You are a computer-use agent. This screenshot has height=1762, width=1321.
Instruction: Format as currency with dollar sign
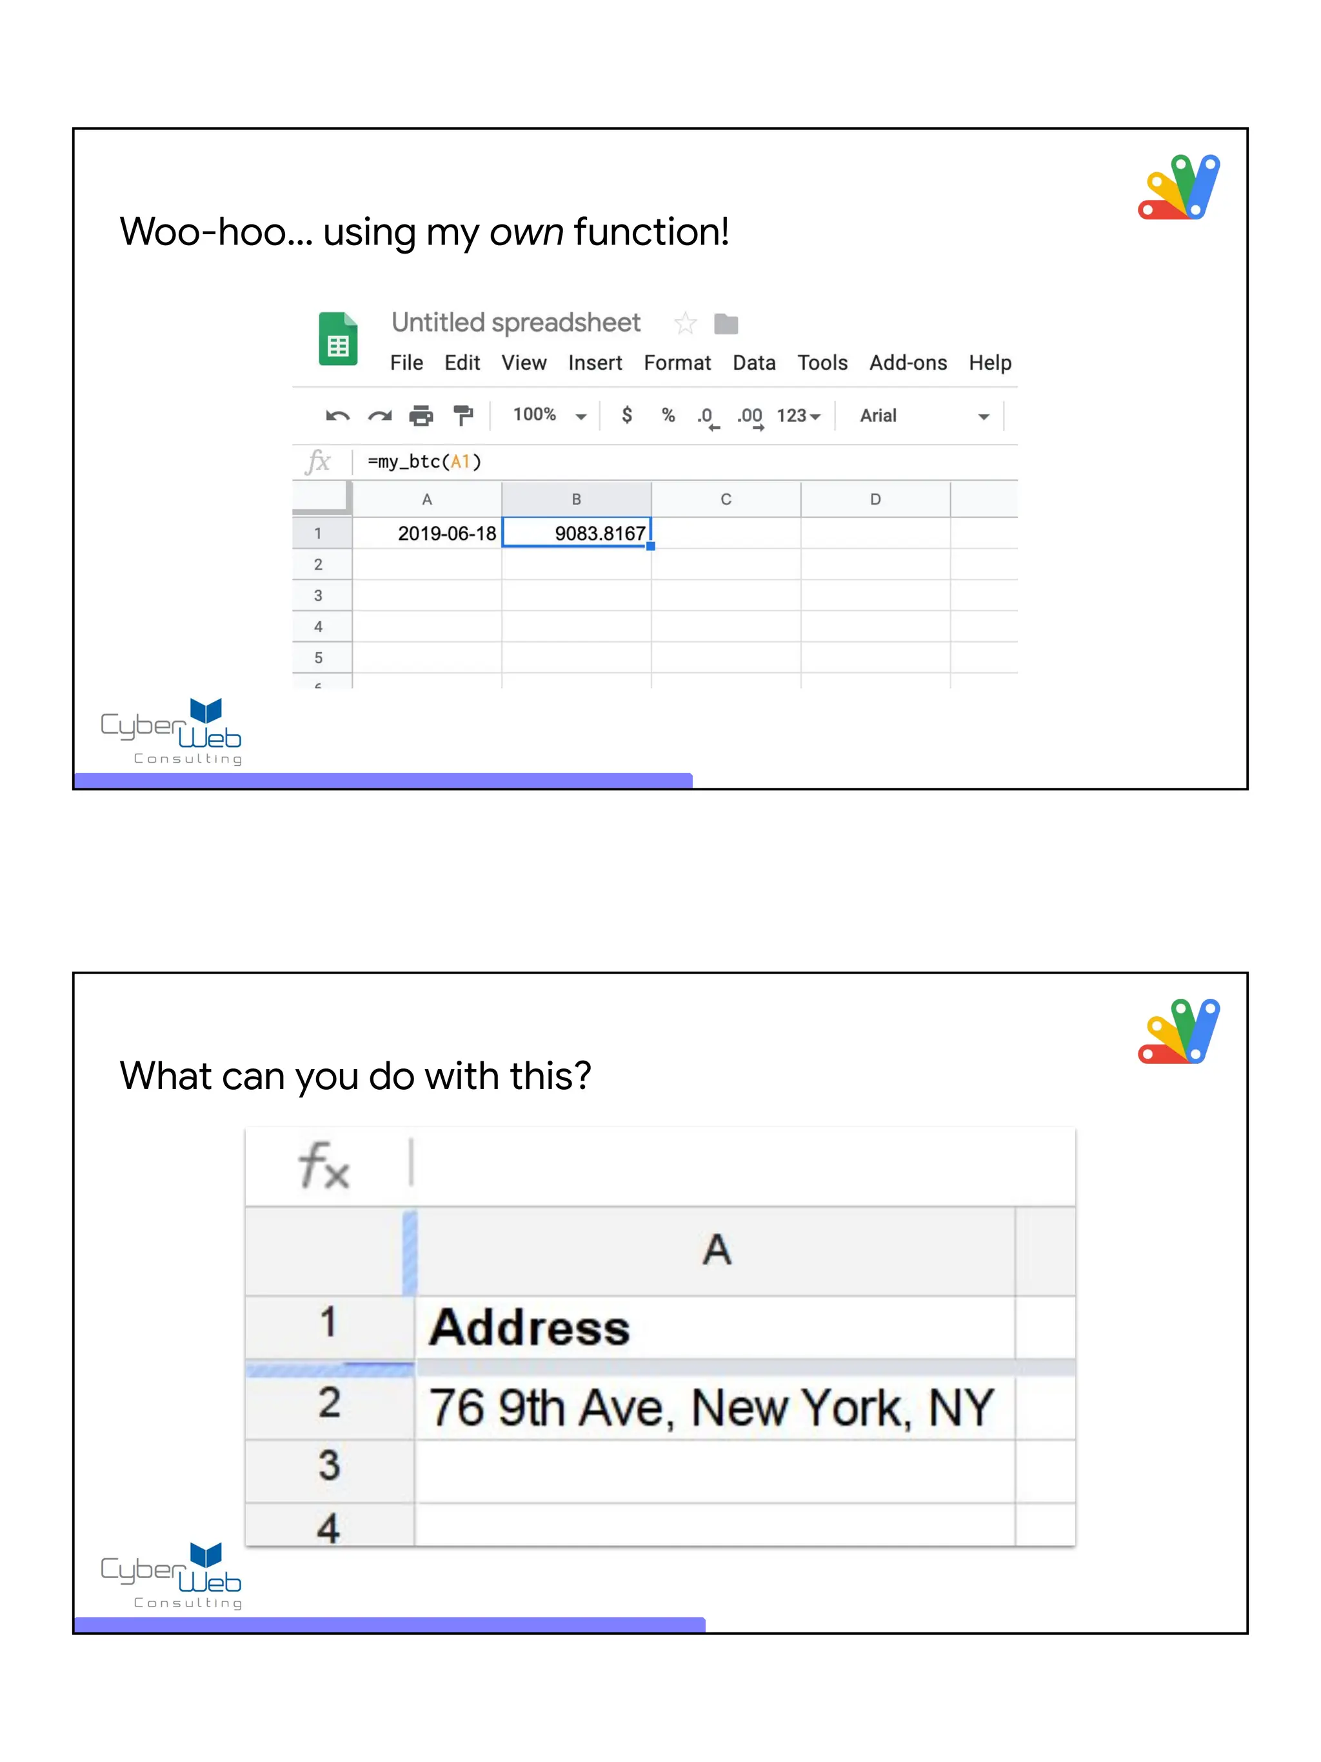tap(627, 415)
